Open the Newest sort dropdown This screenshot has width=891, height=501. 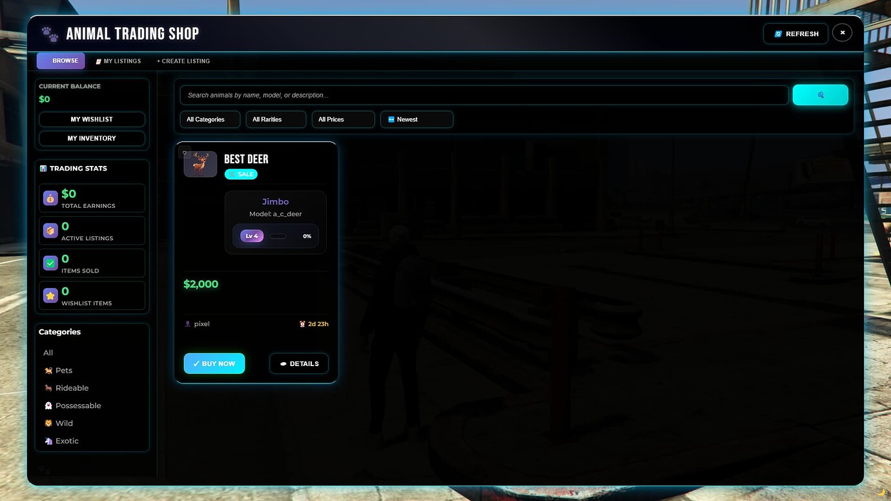416,119
